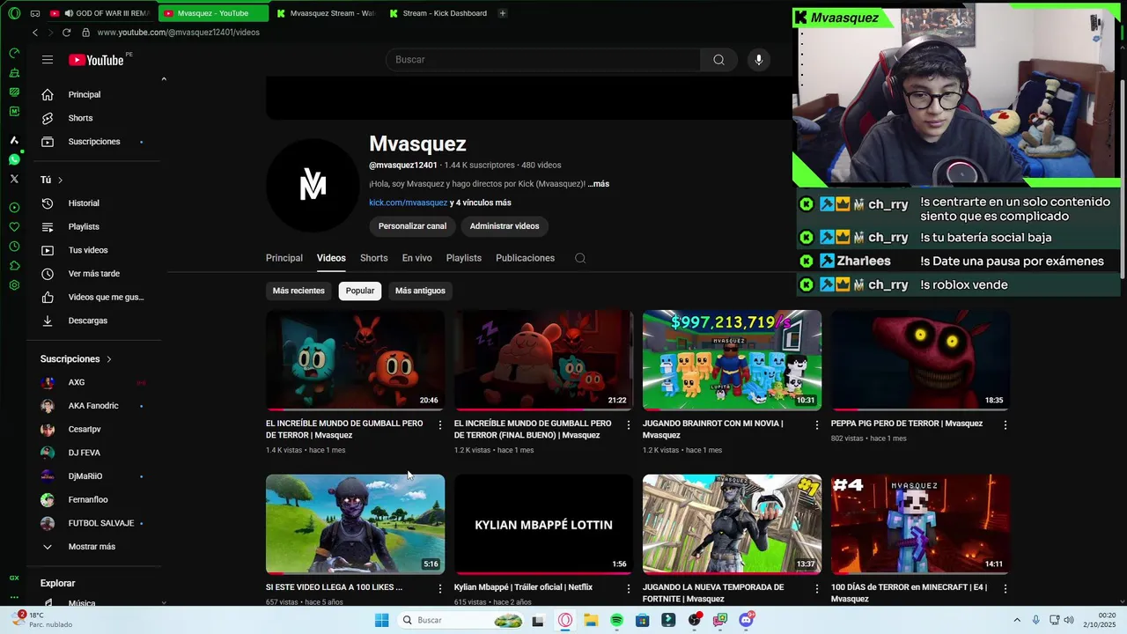The width and height of the screenshot is (1127, 634).
Task: Expand the Tú section
Action: [x=52, y=180]
